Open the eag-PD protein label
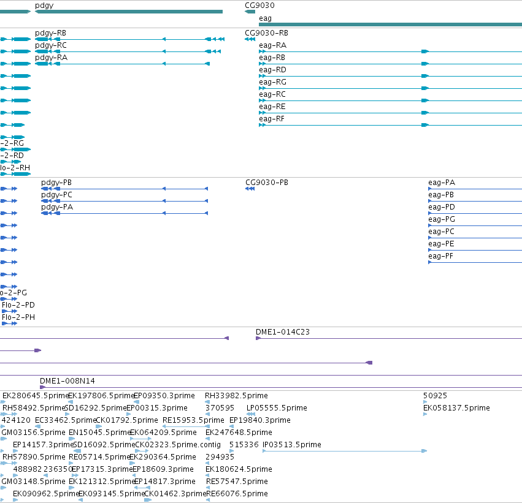The width and height of the screenshot is (522, 503). pos(442,207)
